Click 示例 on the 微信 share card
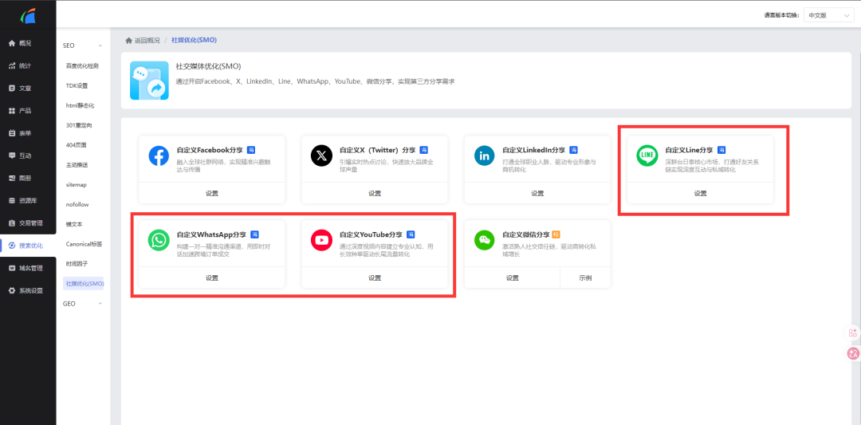Screen dimensions: 861x425 point(585,277)
